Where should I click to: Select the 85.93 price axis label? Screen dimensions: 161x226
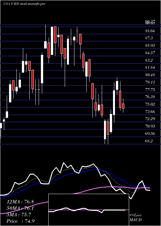pos(150,46)
